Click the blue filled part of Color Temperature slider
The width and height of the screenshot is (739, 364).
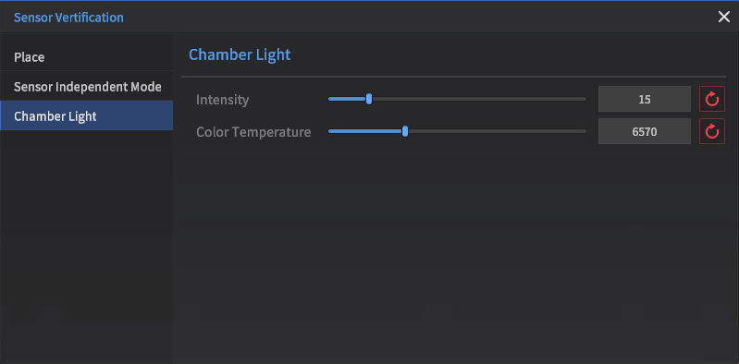click(365, 131)
